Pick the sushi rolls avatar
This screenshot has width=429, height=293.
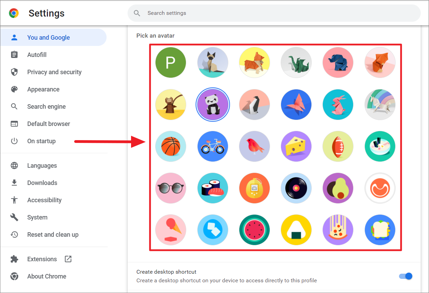pos(213,188)
